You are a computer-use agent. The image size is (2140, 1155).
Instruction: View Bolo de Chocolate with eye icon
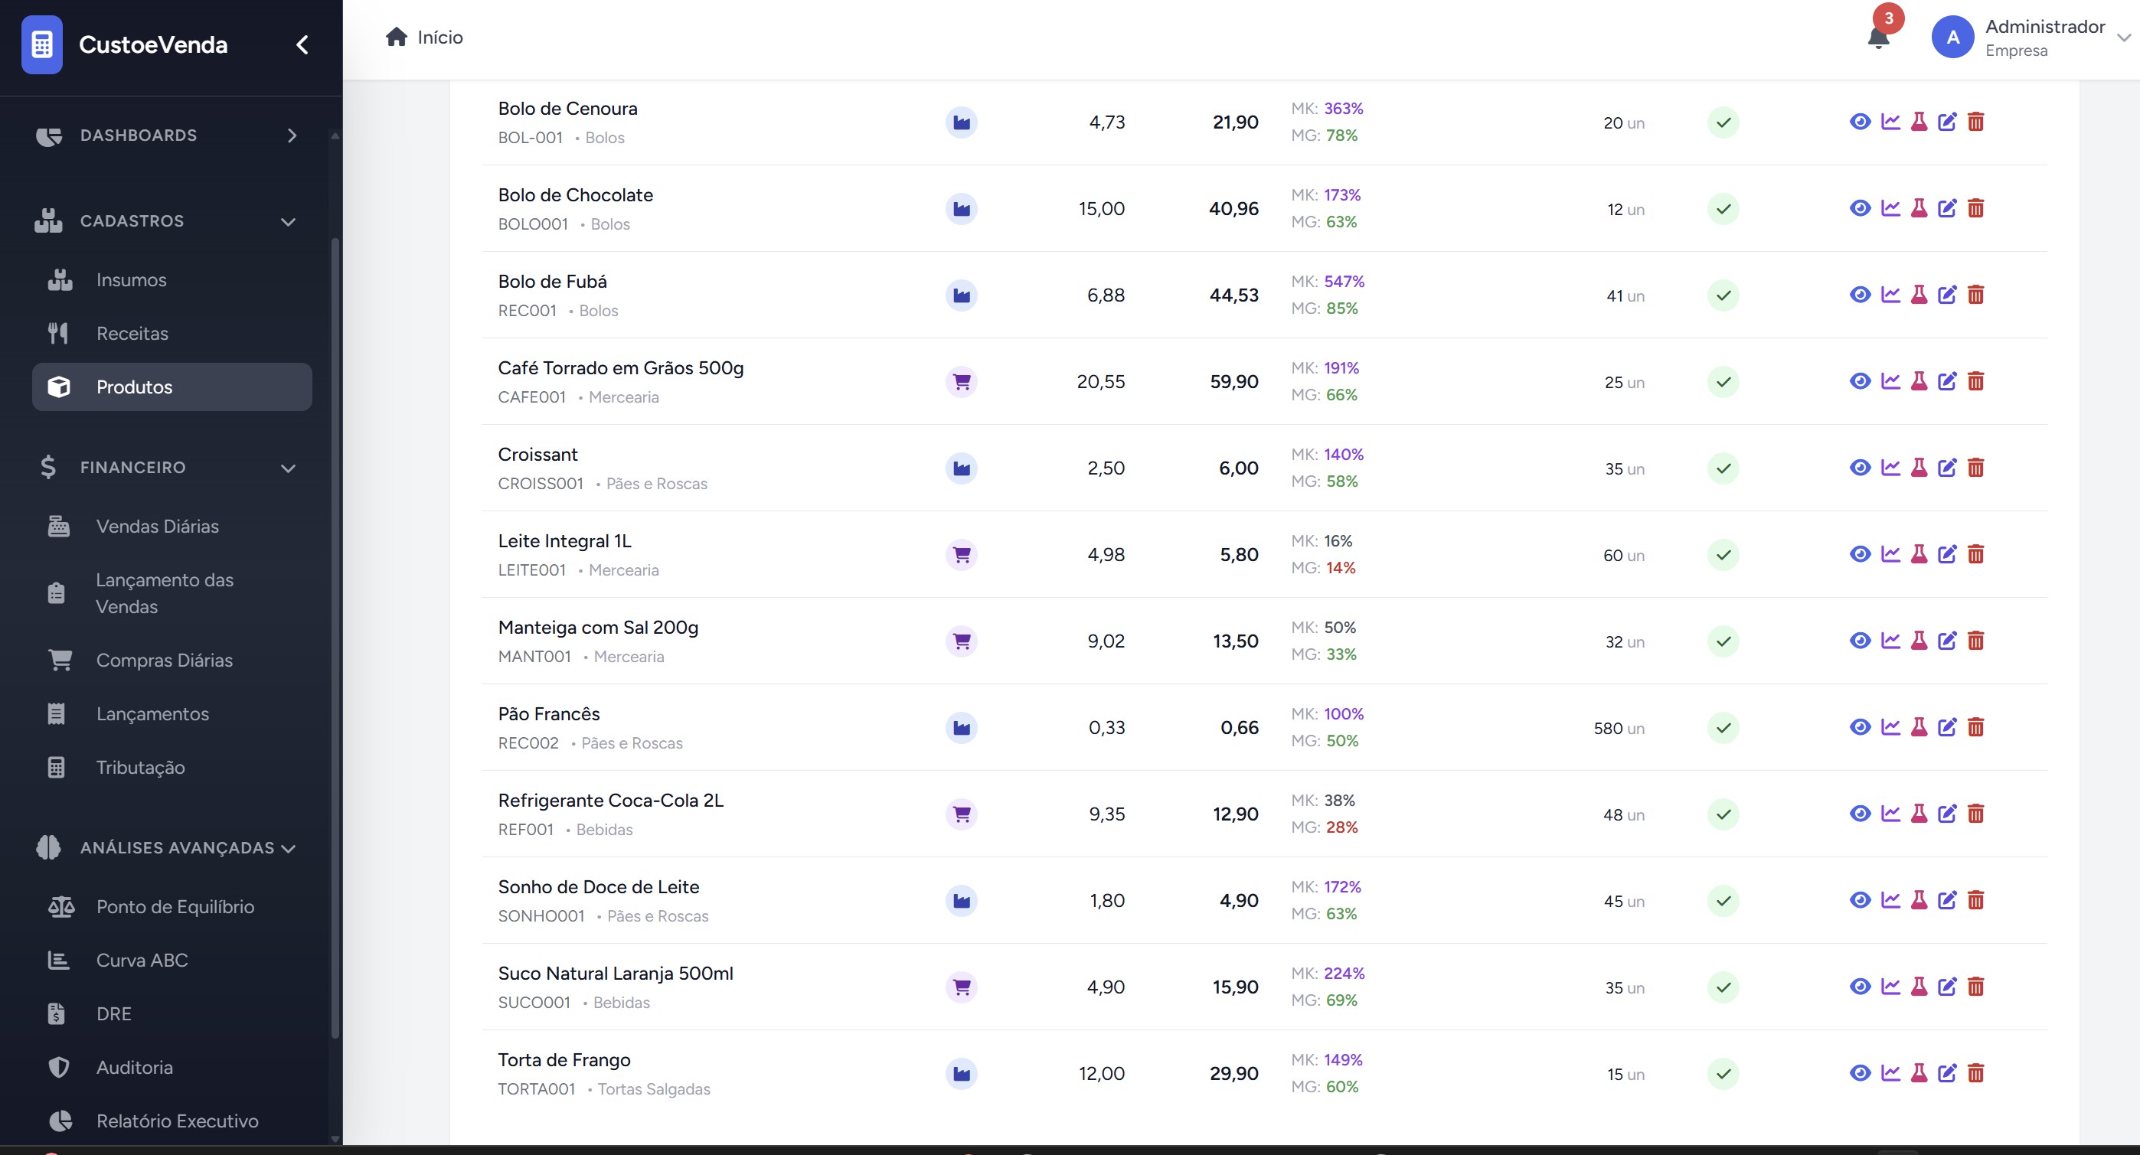coord(1860,208)
